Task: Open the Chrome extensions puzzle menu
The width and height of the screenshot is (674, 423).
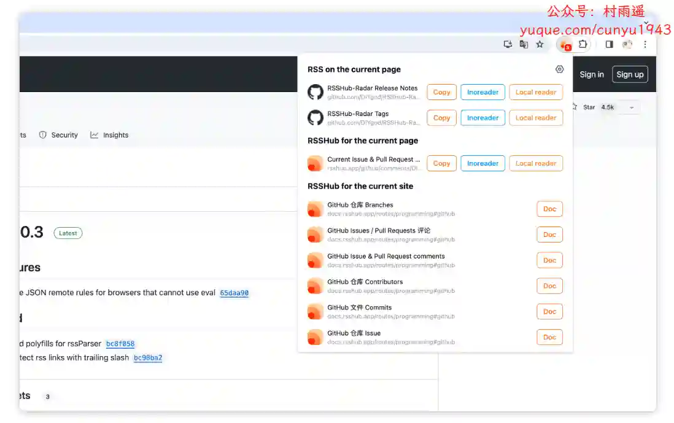Action: [x=583, y=44]
